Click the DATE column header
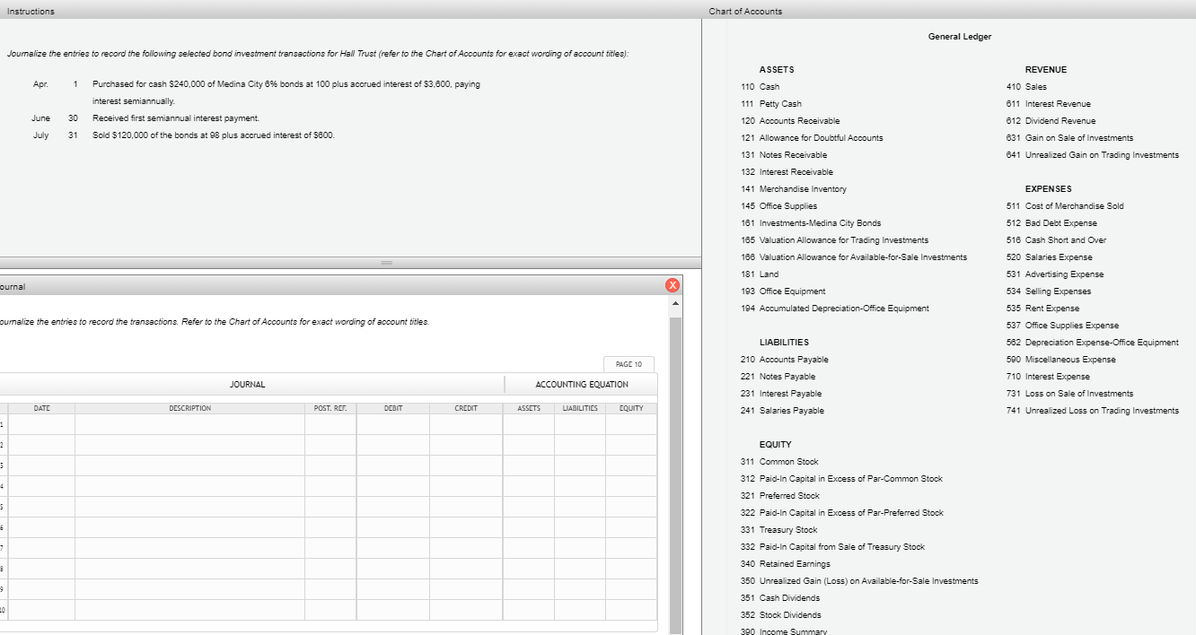1196x635 pixels. click(41, 408)
